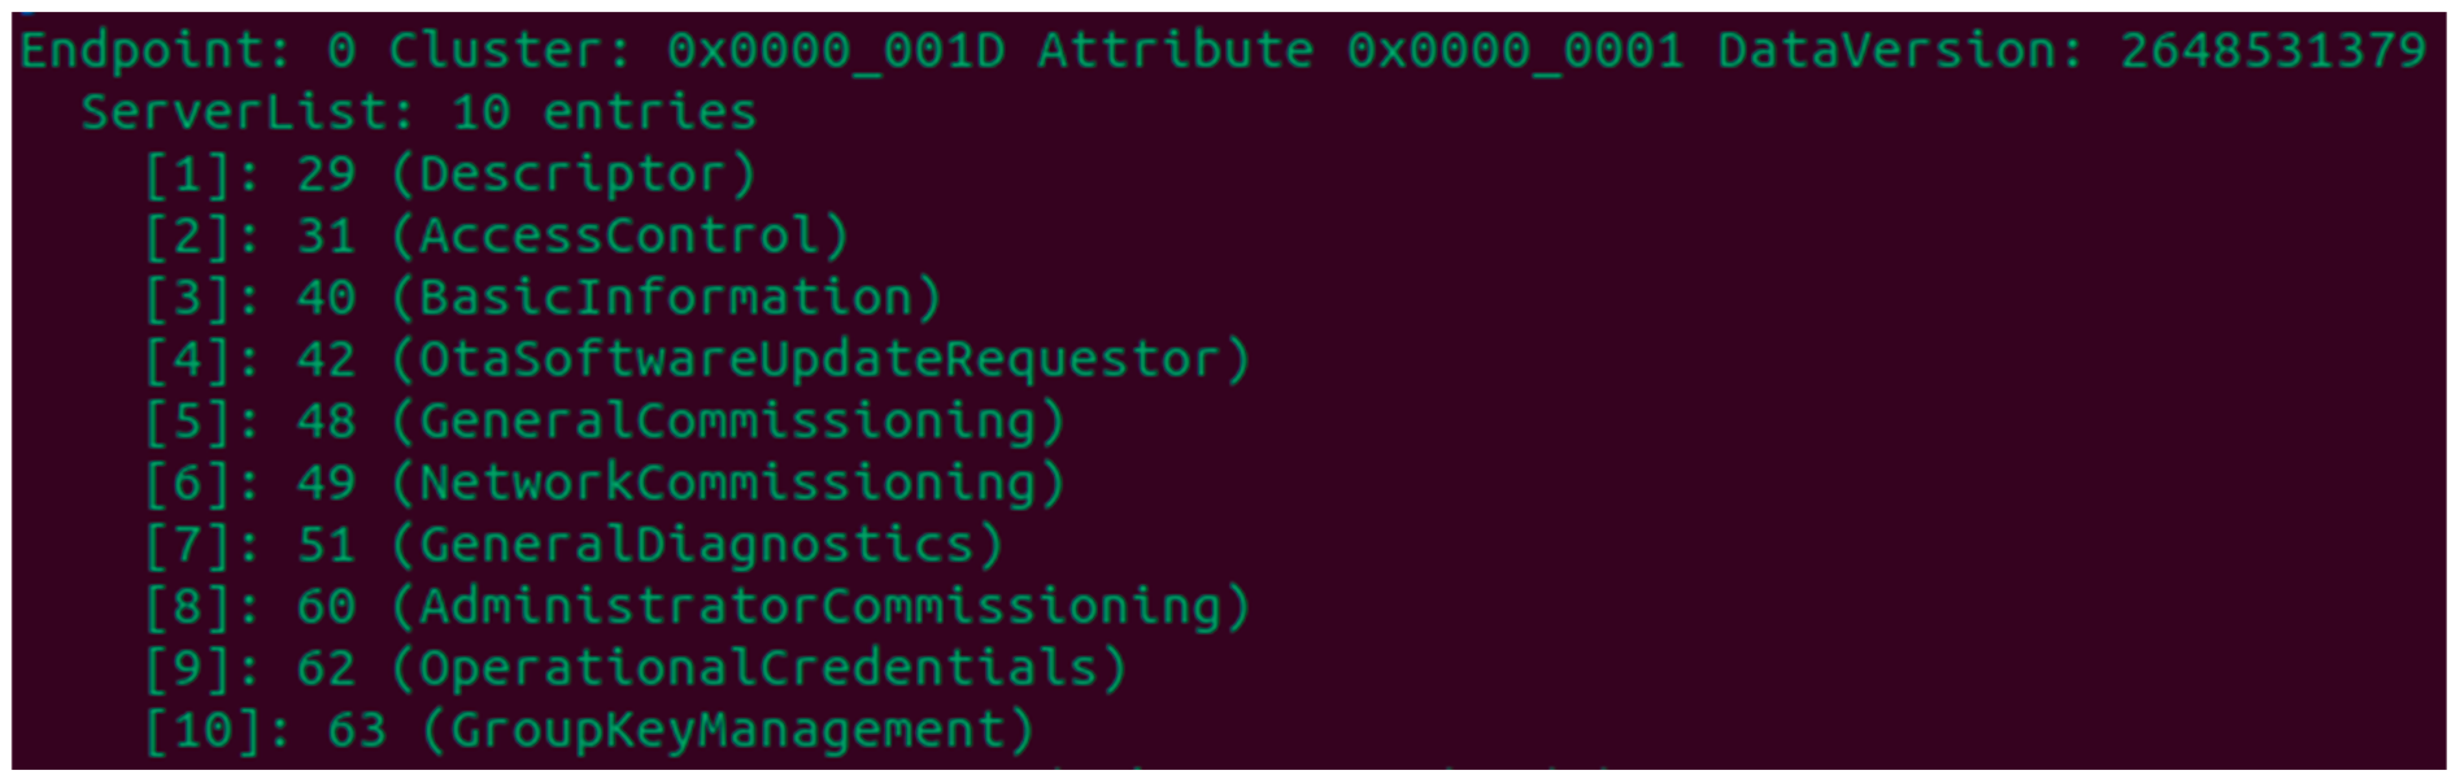Viewport: 2457px width, 781px height.
Task: Click the list index [5] marker
Action: point(188,422)
